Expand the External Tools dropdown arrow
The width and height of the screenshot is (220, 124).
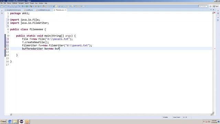[33, 6]
